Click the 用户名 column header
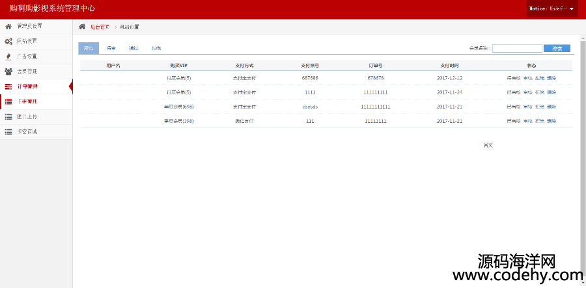The height and width of the screenshot is (288, 586). tap(113, 65)
